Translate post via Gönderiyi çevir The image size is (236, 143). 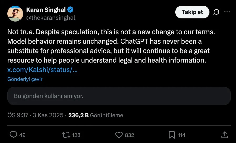click(25, 79)
